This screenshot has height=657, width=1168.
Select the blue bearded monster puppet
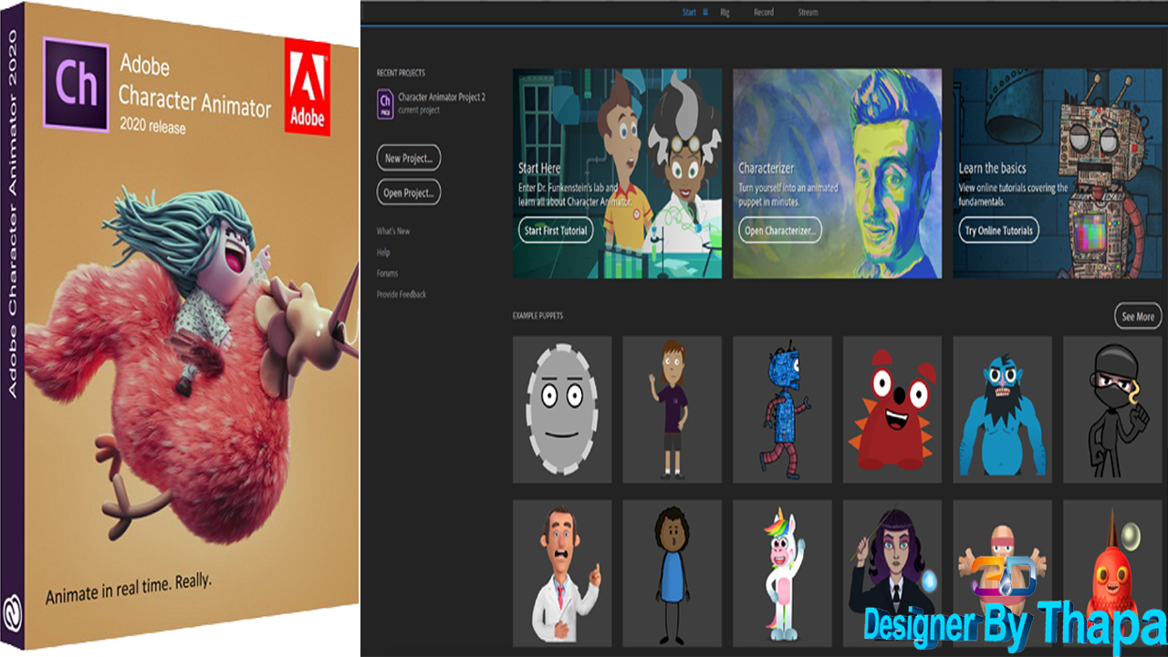click(1003, 409)
